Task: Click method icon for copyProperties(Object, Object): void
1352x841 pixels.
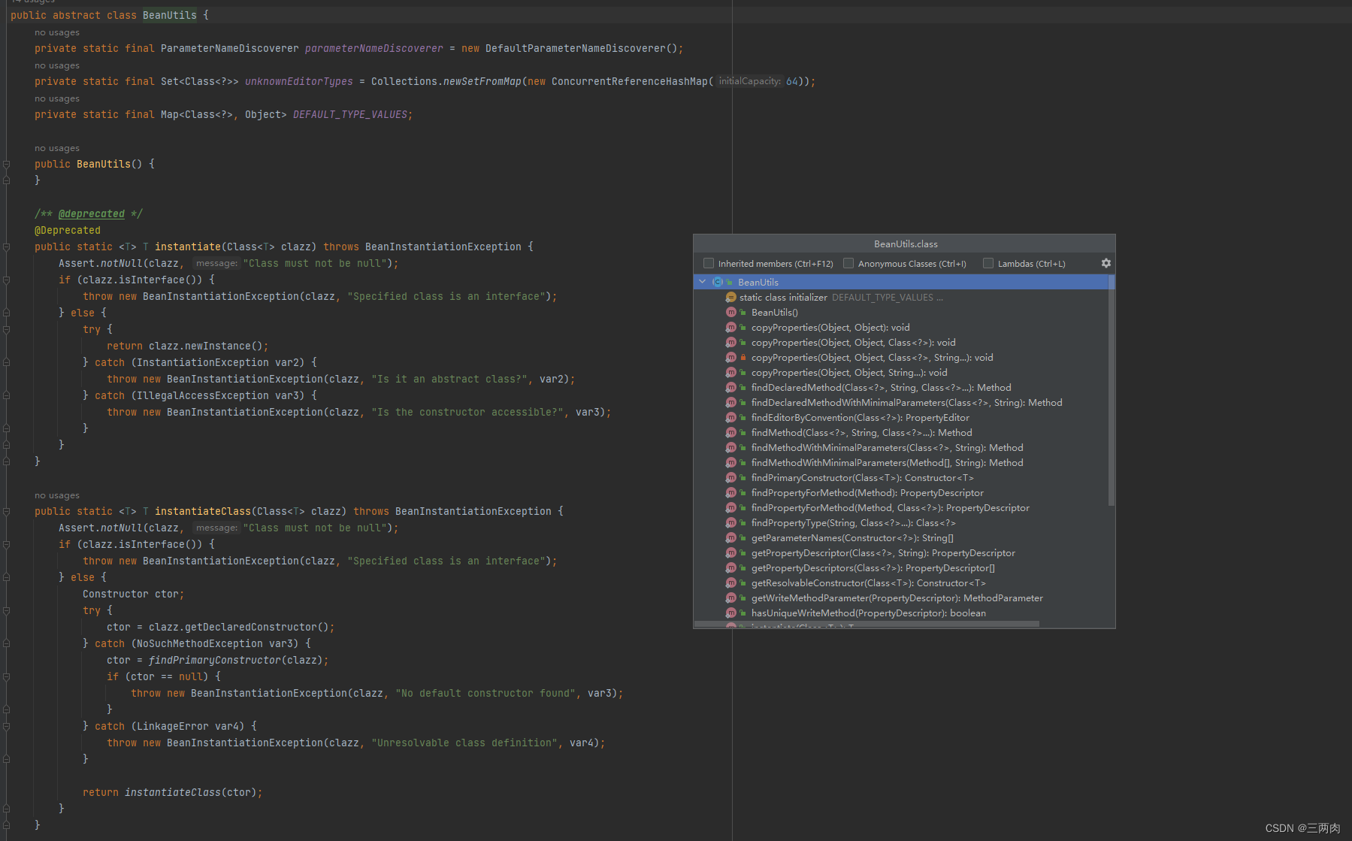Action: pyautogui.click(x=730, y=327)
